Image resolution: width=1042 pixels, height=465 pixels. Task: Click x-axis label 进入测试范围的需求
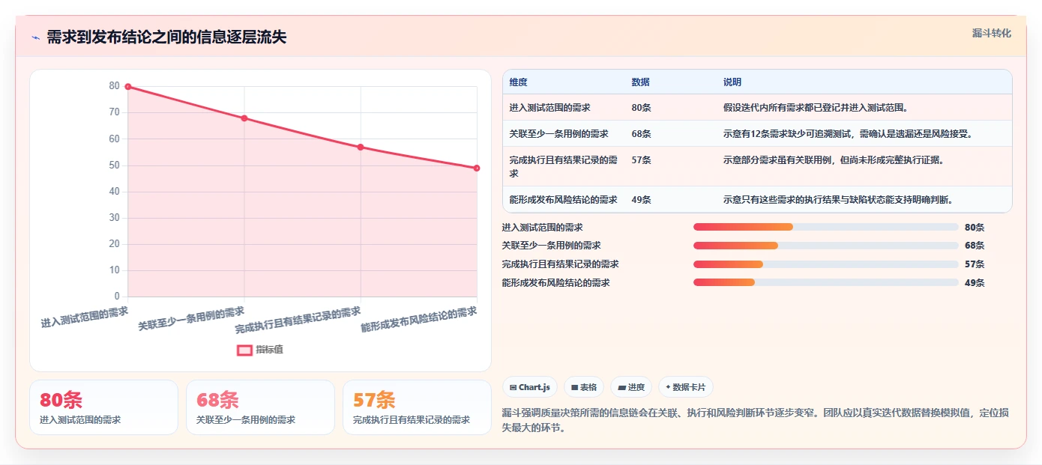[x=85, y=317]
